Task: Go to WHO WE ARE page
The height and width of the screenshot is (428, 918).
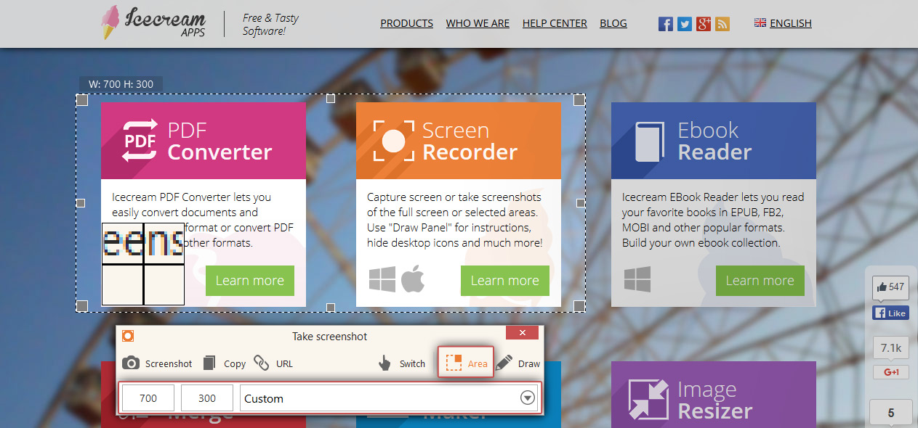Action: tap(478, 23)
